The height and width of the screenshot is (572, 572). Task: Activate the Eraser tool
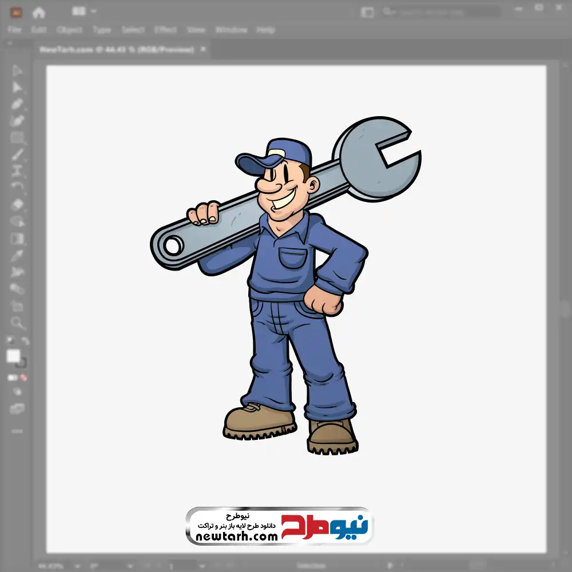pyautogui.click(x=17, y=205)
